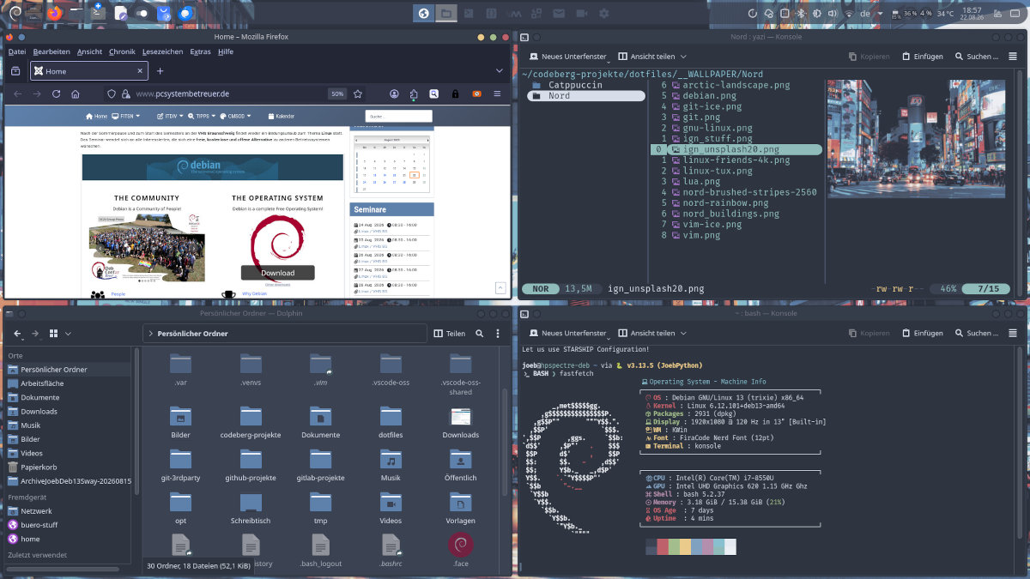This screenshot has height=579, width=1030.
Task: Select dotfiles folder in Dolphin
Action: click(391, 421)
